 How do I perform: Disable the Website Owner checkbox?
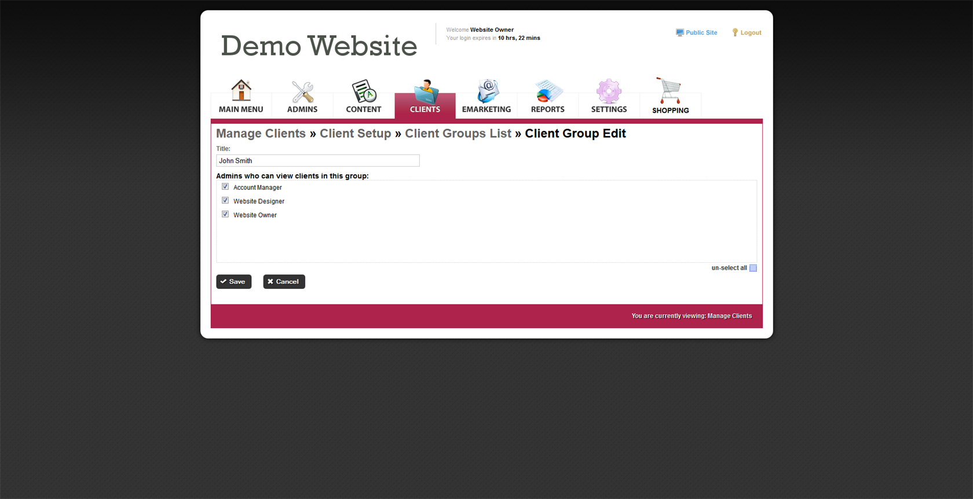[225, 215]
